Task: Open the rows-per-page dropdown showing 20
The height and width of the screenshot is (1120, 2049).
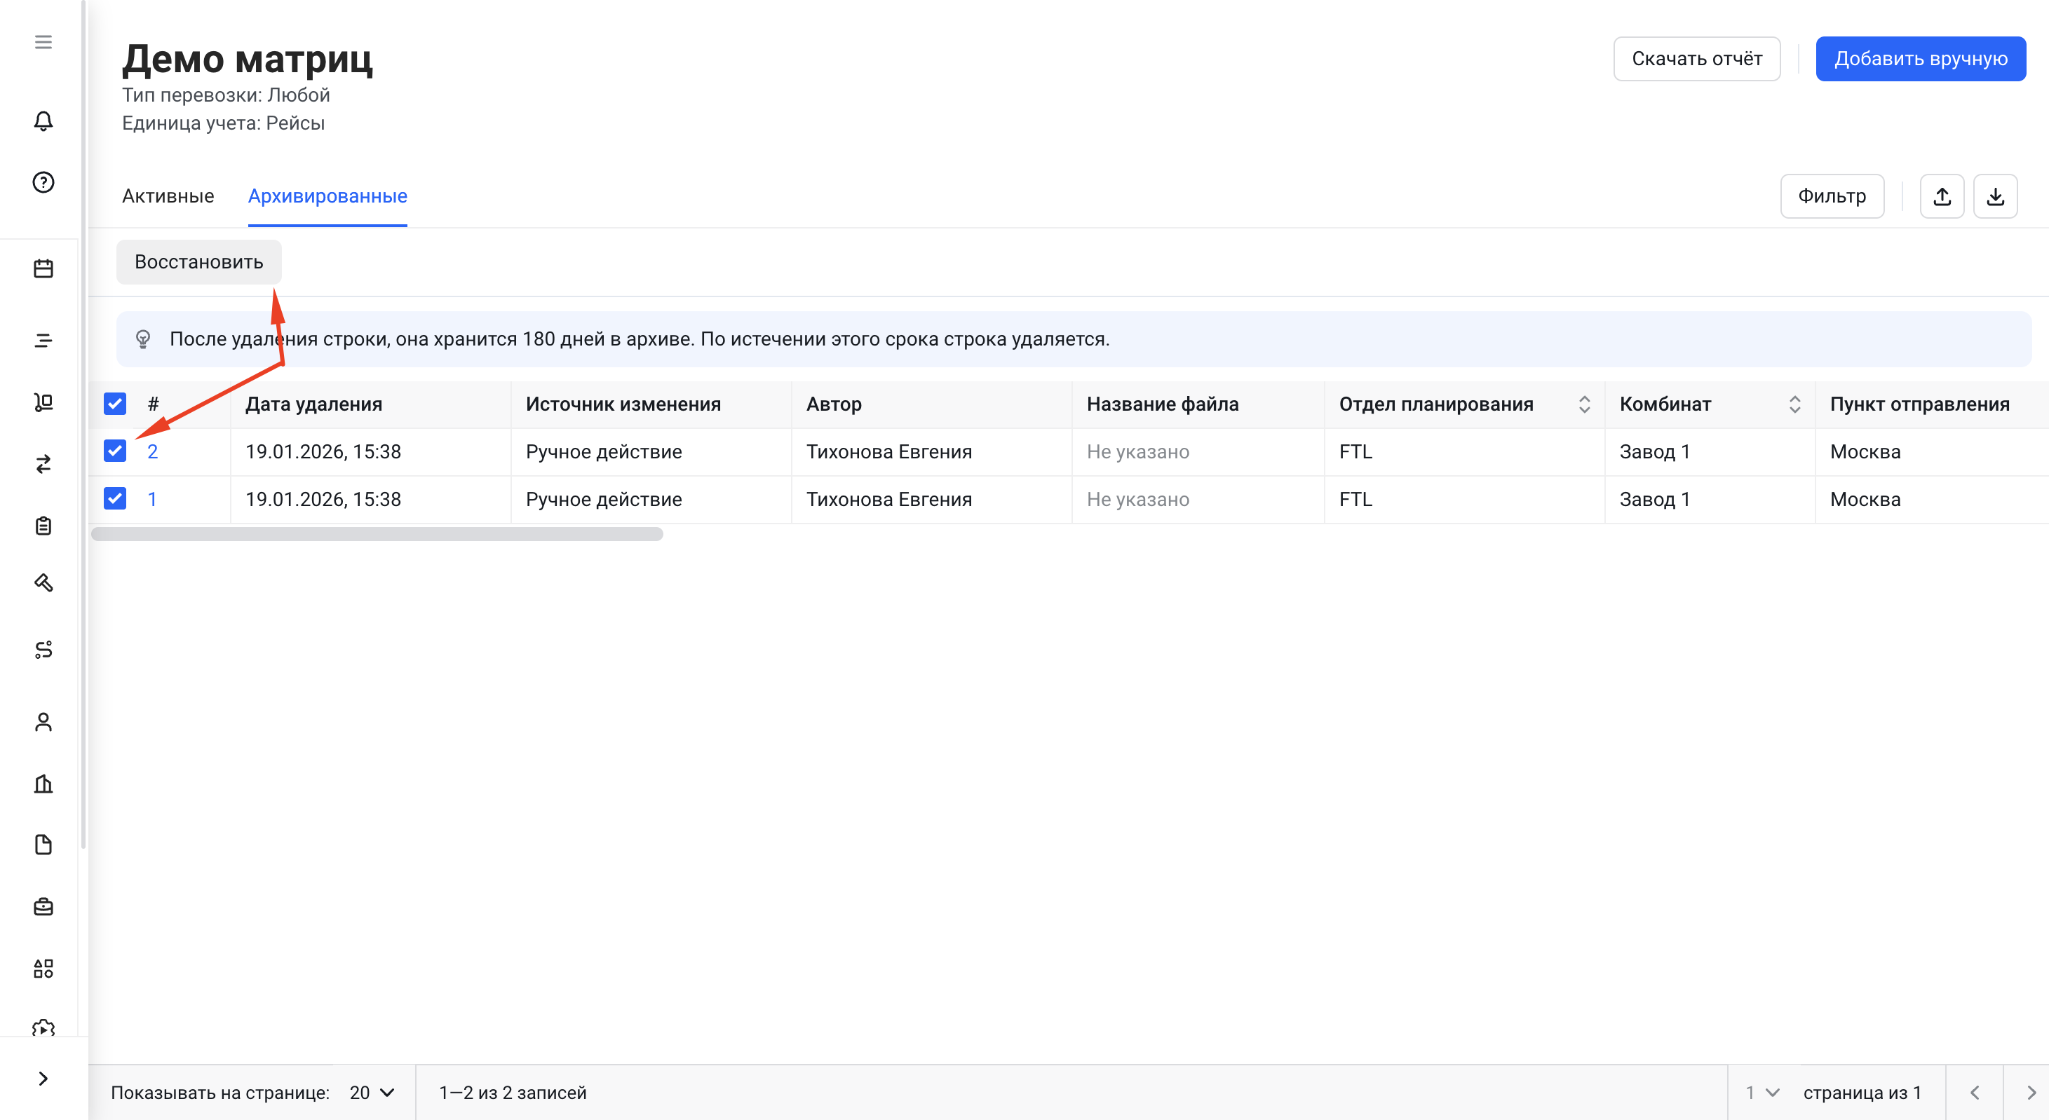Action: pos(372,1092)
